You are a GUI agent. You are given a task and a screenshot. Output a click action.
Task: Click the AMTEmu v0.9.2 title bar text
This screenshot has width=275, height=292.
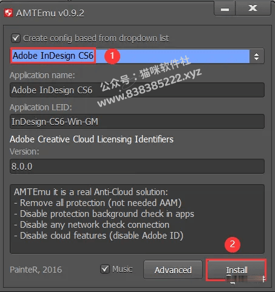coord(50,13)
